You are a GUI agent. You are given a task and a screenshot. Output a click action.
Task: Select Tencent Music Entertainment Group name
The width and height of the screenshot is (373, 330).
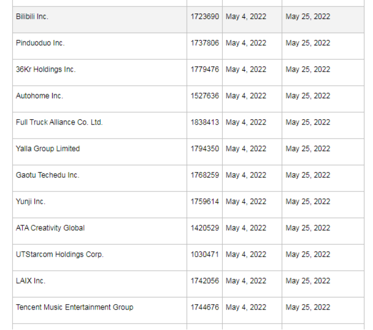click(x=75, y=307)
